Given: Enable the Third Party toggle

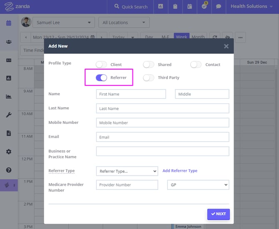Looking at the screenshot, I should [149, 78].
